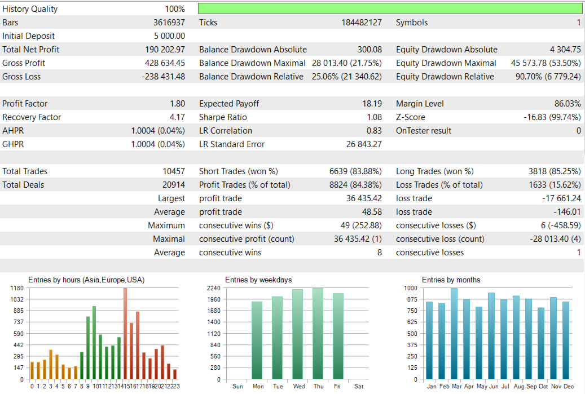Viewport: 585px width, 394px height.
Task: Select the Total Trades value 10457
Action: pyautogui.click(x=174, y=171)
